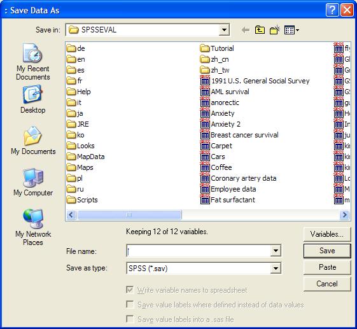Click the Save button
This screenshot has height=329, width=357.
327,251
